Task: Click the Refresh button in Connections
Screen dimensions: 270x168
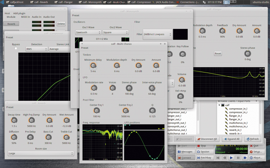Action: coord(252,139)
